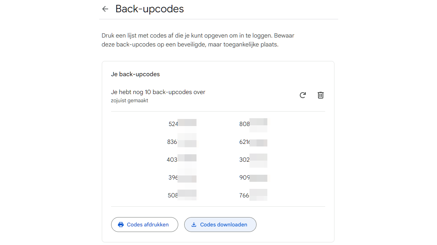Click the Back-upcodes page title

point(150,9)
